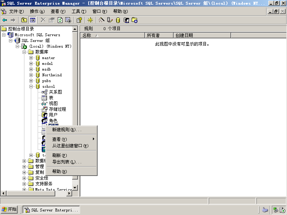Choose 帮助(H) in context menu
This screenshot has height=215, width=287.
click(71, 172)
